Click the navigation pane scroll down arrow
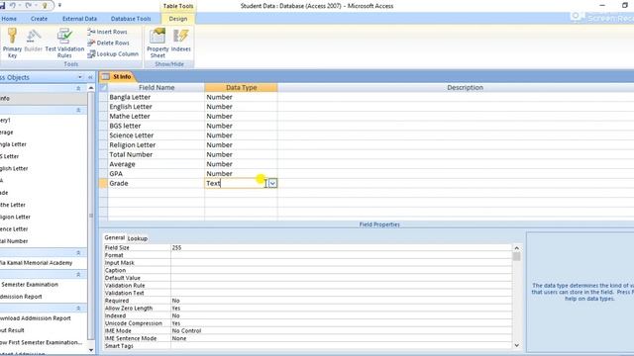634x356 pixels. [x=91, y=350]
